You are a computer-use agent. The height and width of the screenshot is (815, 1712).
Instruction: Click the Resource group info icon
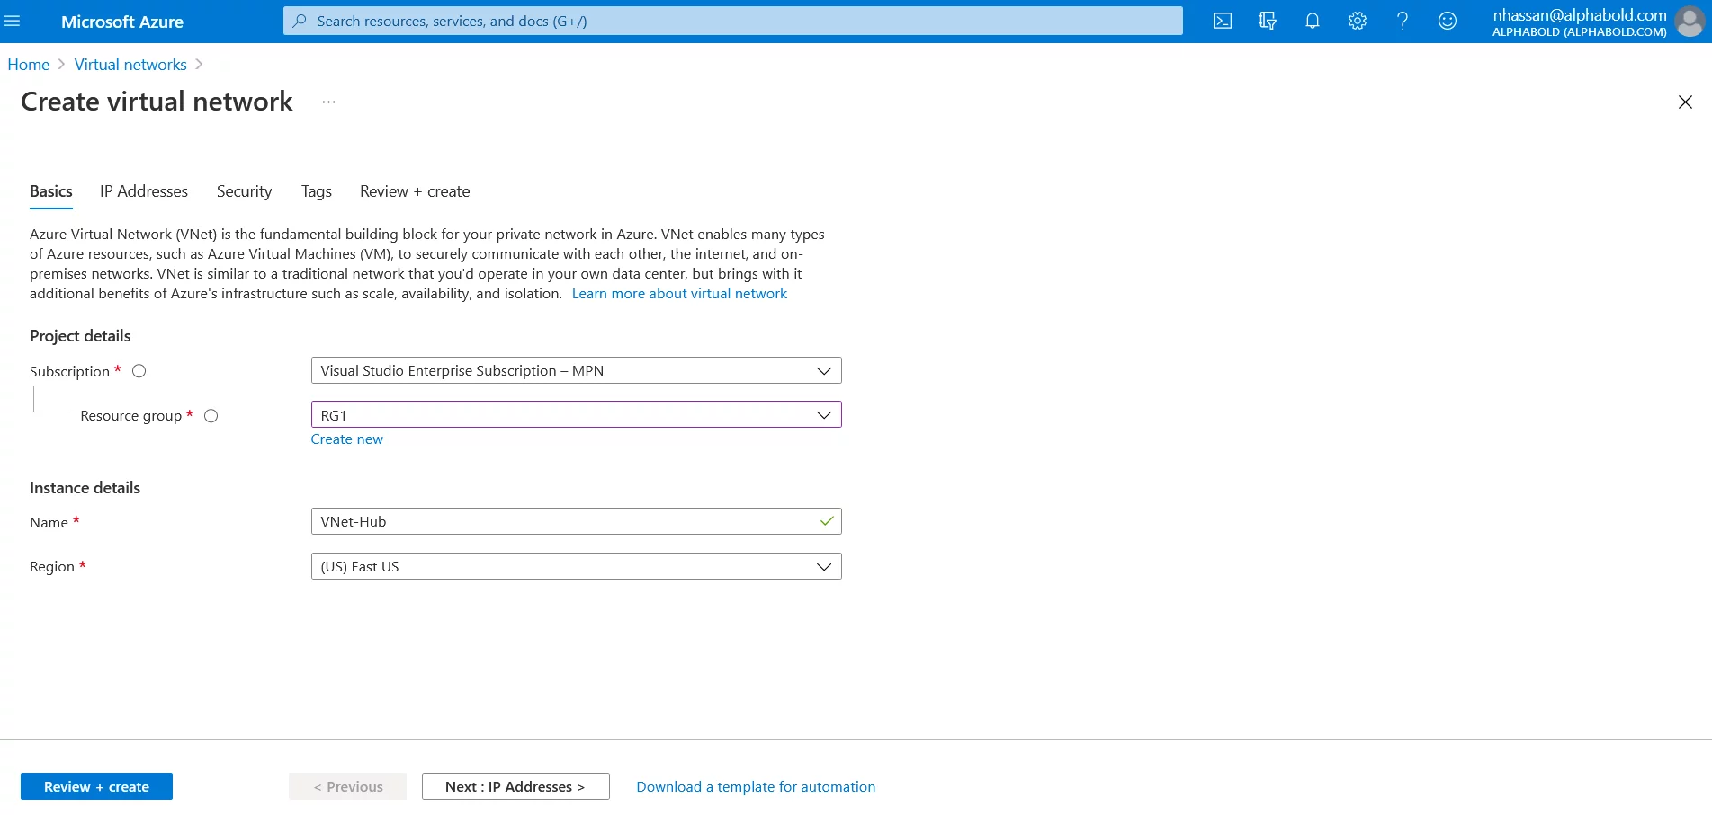[x=211, y=416]
